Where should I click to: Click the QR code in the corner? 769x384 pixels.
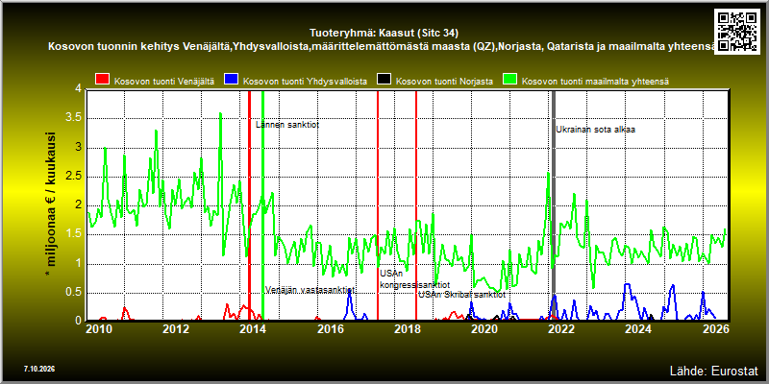click(x=737, y=31)
